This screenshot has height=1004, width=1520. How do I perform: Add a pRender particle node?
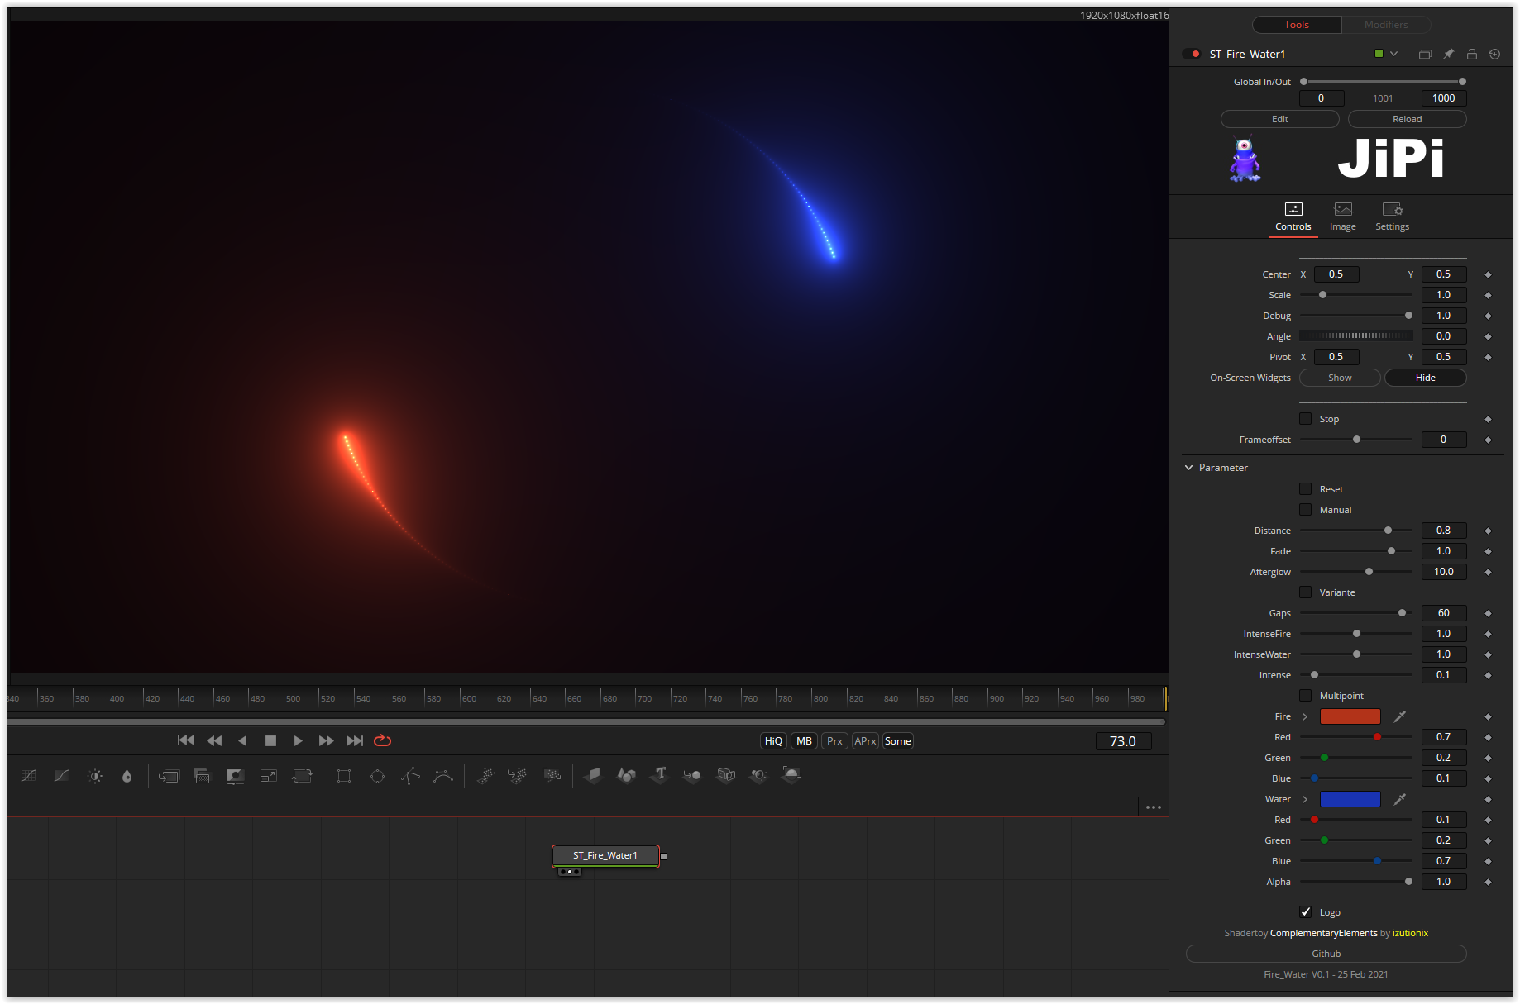552,776
